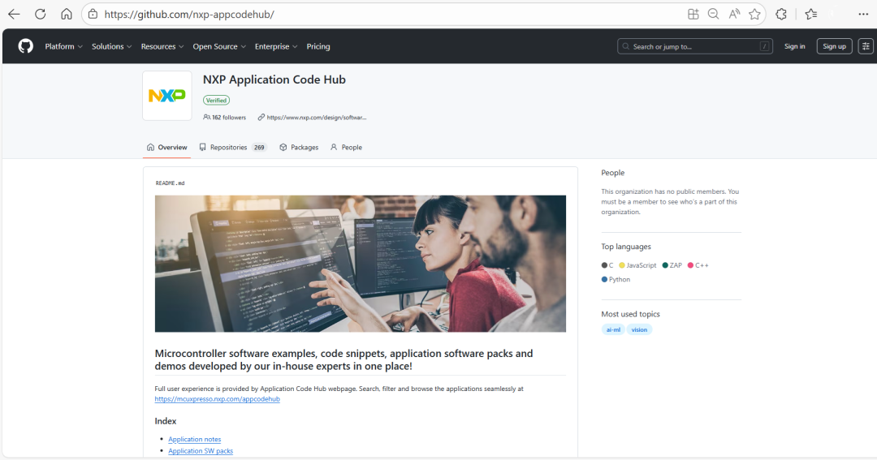
Task: Reload the page with refresh icon
Action: [41, 14]
